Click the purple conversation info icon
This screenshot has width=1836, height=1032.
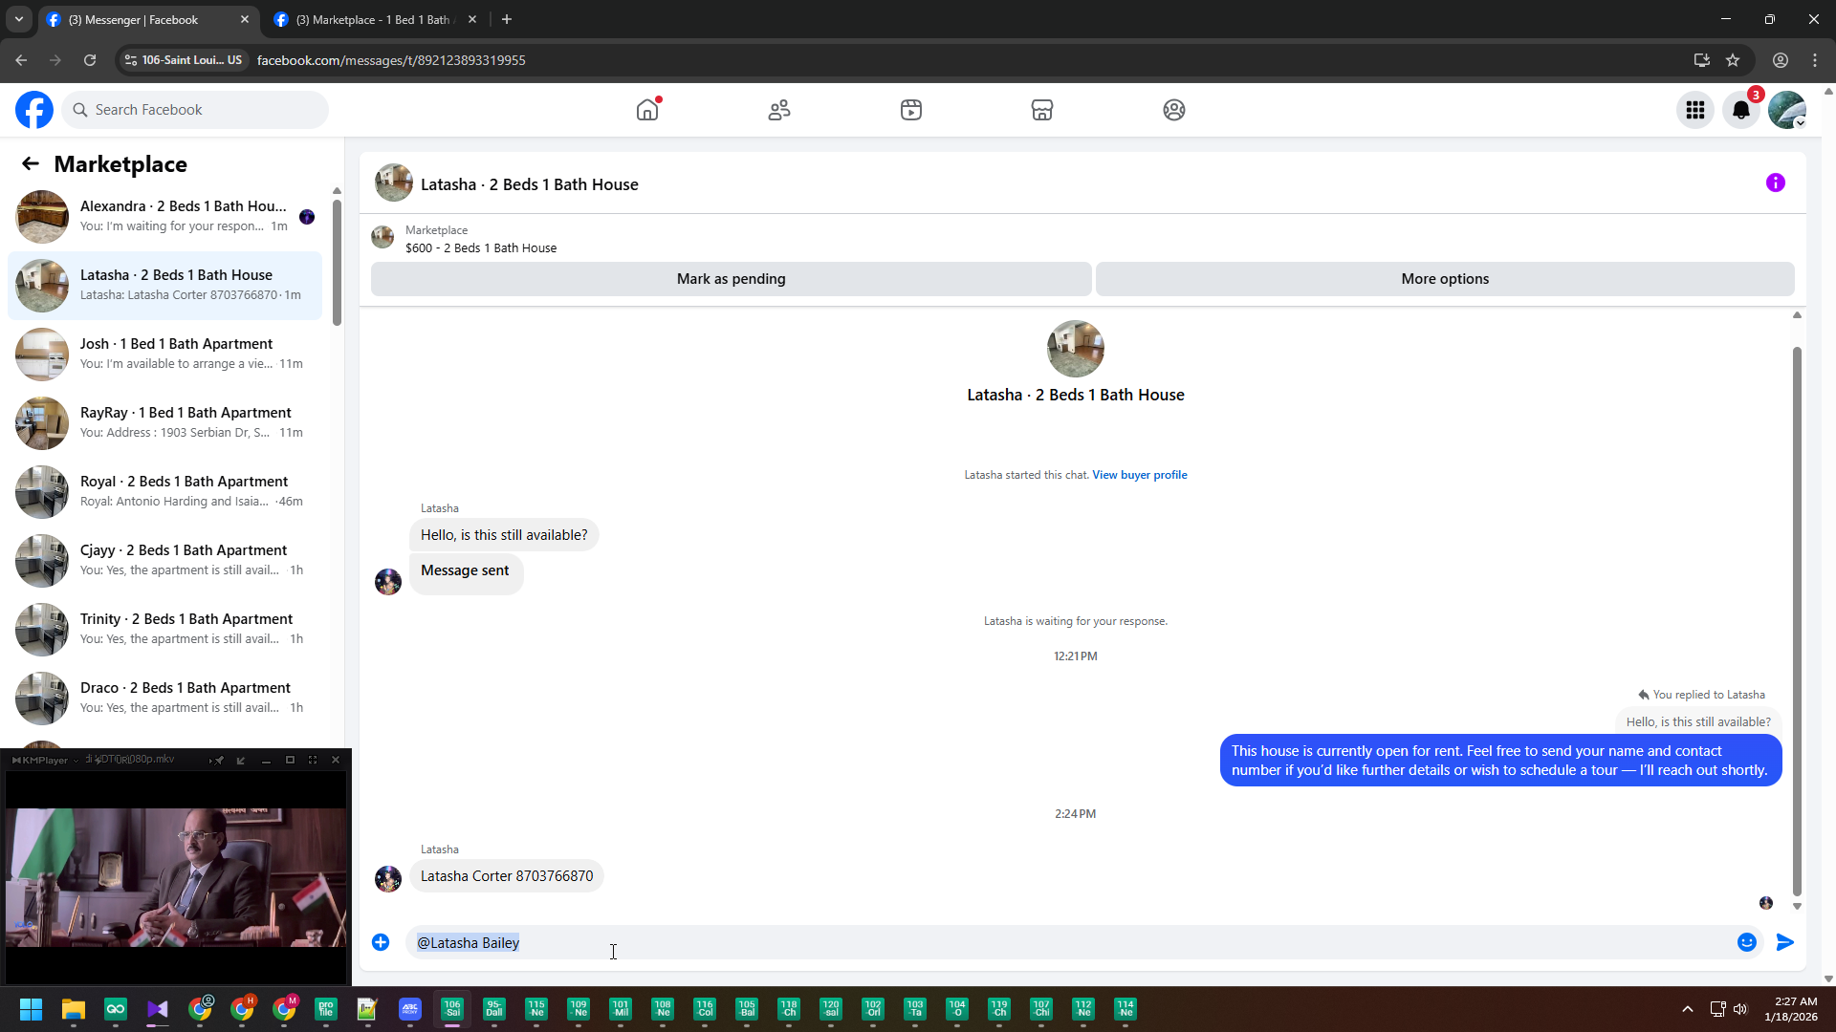[x=1775, y=183]
